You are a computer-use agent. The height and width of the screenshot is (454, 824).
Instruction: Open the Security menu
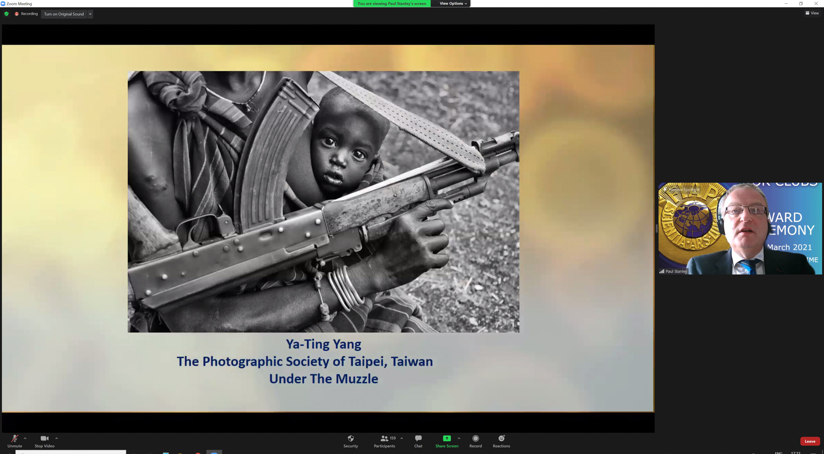coord(351,441)
